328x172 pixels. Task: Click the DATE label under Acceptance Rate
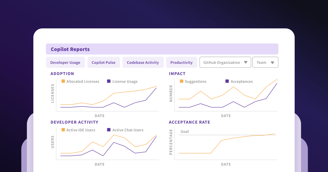click(x=226, y=164)
